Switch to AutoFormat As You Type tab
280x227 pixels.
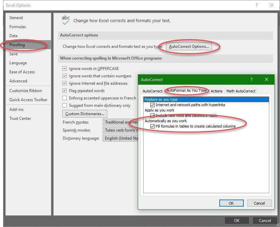click(186, 91)
